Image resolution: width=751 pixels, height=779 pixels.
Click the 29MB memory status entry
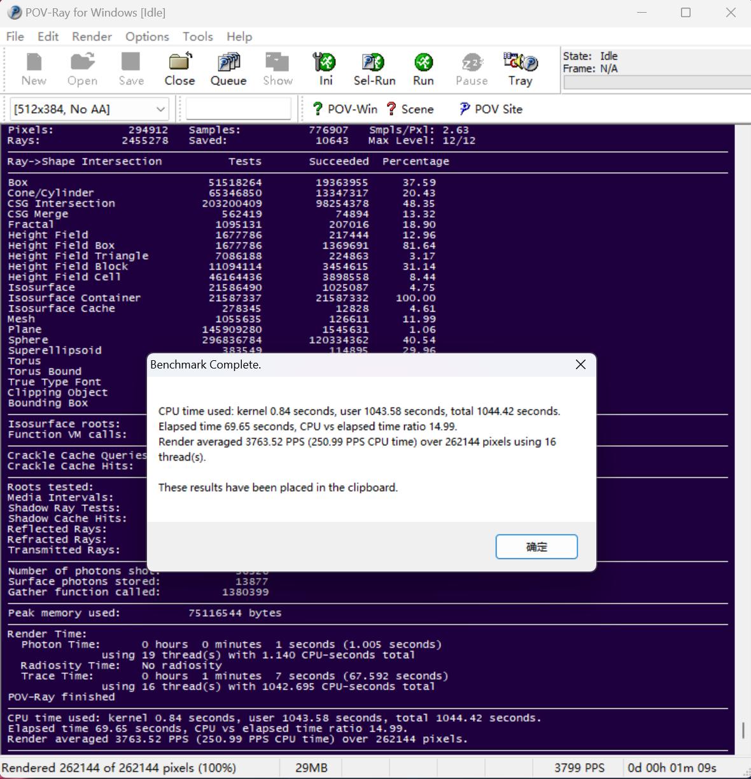pos(311,768)
